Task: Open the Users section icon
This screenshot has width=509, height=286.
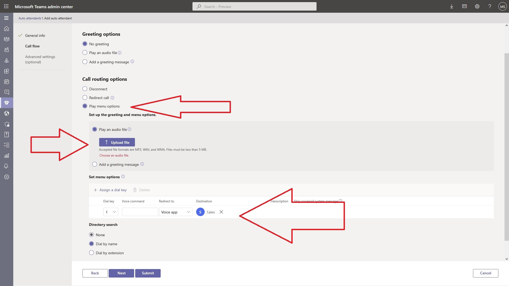Action: tap(7, 50)
